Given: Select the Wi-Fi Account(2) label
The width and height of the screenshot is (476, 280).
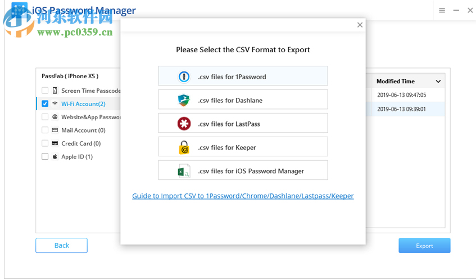Looking at the screenshot, I should point(84,104).
